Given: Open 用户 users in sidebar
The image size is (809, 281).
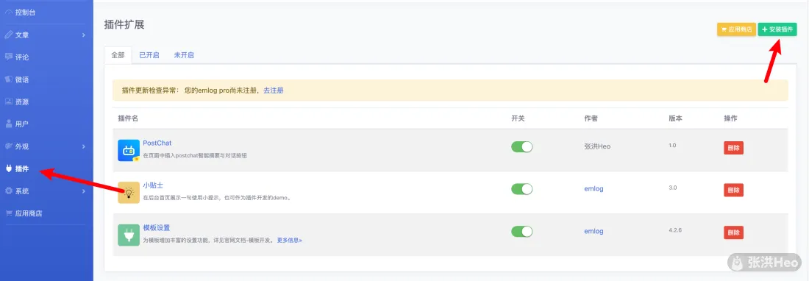Looking at the screenshot, I should (46, 124).
